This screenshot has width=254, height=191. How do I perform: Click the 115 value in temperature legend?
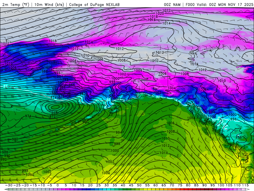tap(245, 185)
